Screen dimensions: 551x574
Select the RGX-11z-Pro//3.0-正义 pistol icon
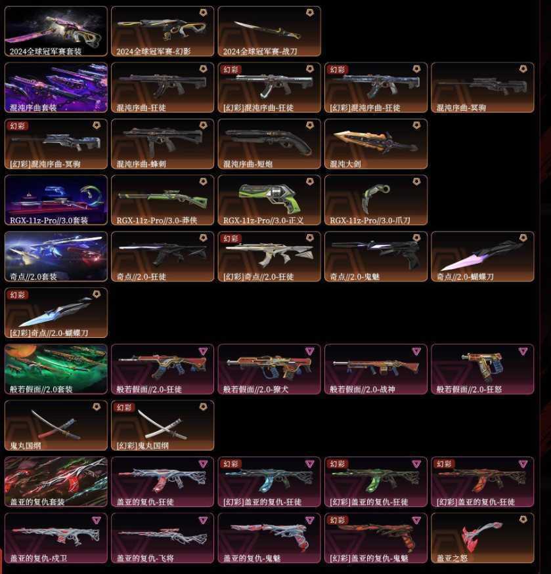click(x=269, y=200)
